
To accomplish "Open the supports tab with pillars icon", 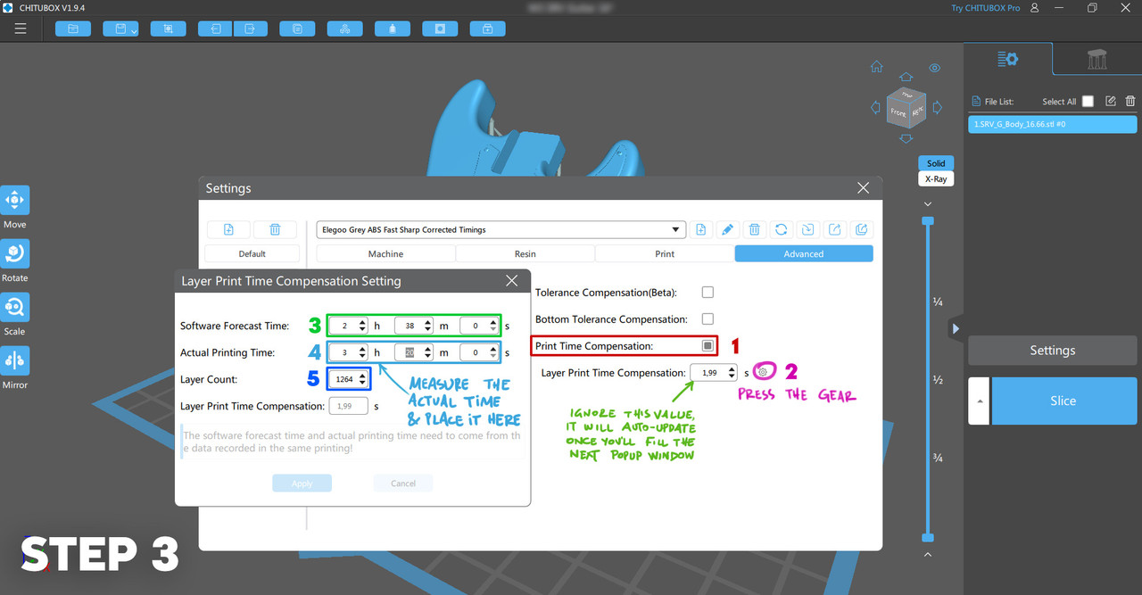I will click(1096, 60).
